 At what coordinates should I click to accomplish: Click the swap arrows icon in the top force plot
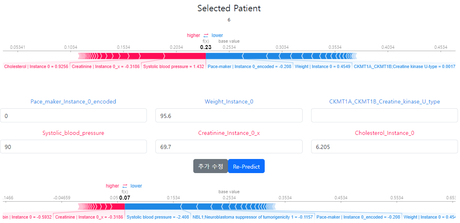(x=206, y=35)
